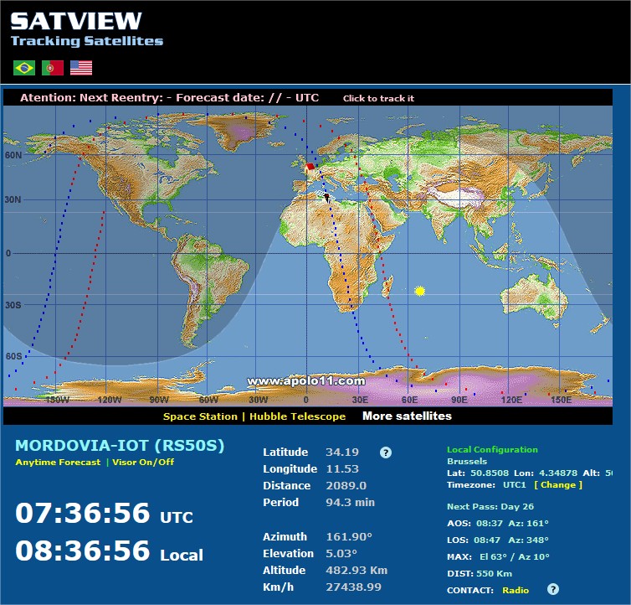
Task: Open the Anytime Forecast link
Action: pyautogui.click(x=58, y=462)
